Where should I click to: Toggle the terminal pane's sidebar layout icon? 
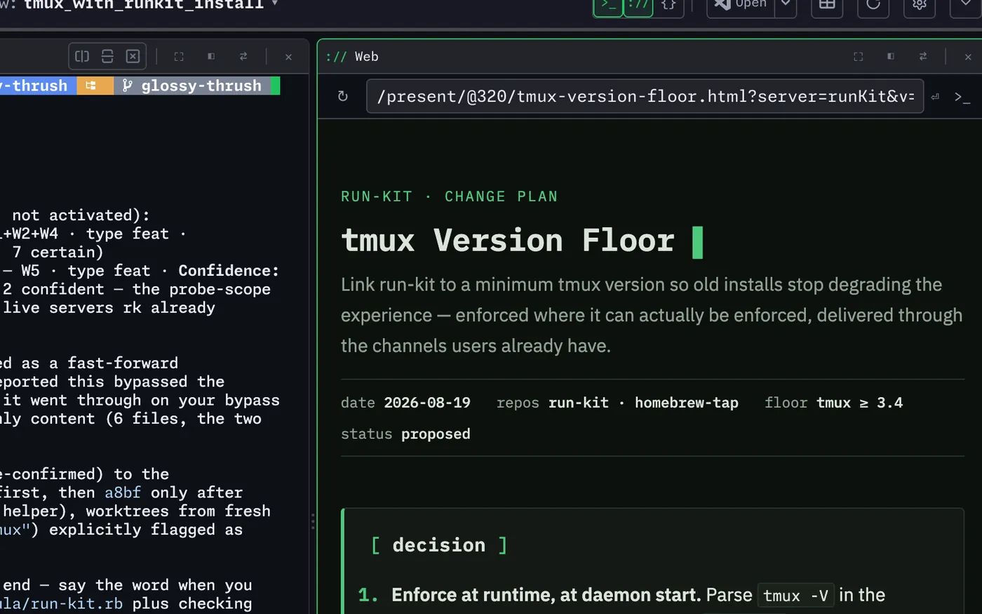(x=211, y=56)
